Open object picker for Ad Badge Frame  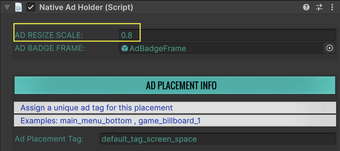click(x=330, y=48)
